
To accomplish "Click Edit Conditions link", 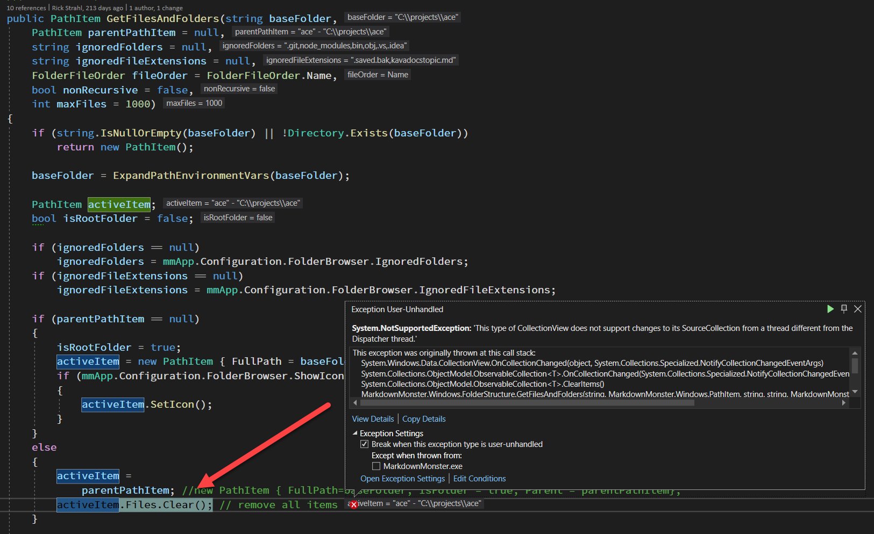I will 480,479.
